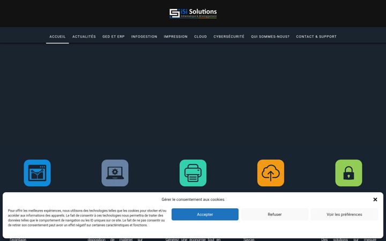The image size is (386, 241).
Task: Select the laptop with gear infogestion icon
Action: click(115, 173)
